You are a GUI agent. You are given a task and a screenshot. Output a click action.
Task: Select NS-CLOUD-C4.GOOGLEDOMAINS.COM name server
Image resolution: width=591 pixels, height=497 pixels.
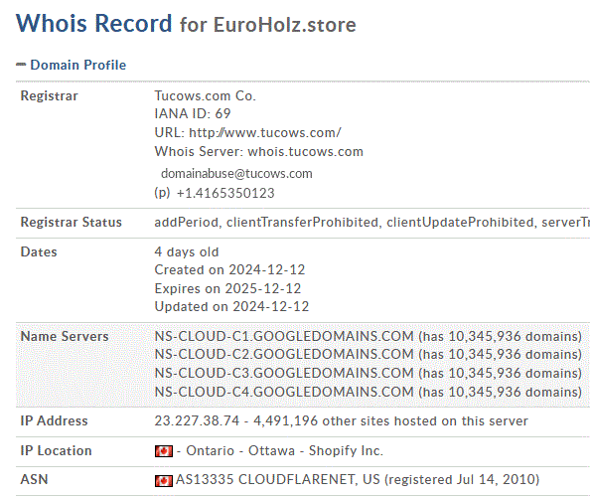[x=284, y=392]
